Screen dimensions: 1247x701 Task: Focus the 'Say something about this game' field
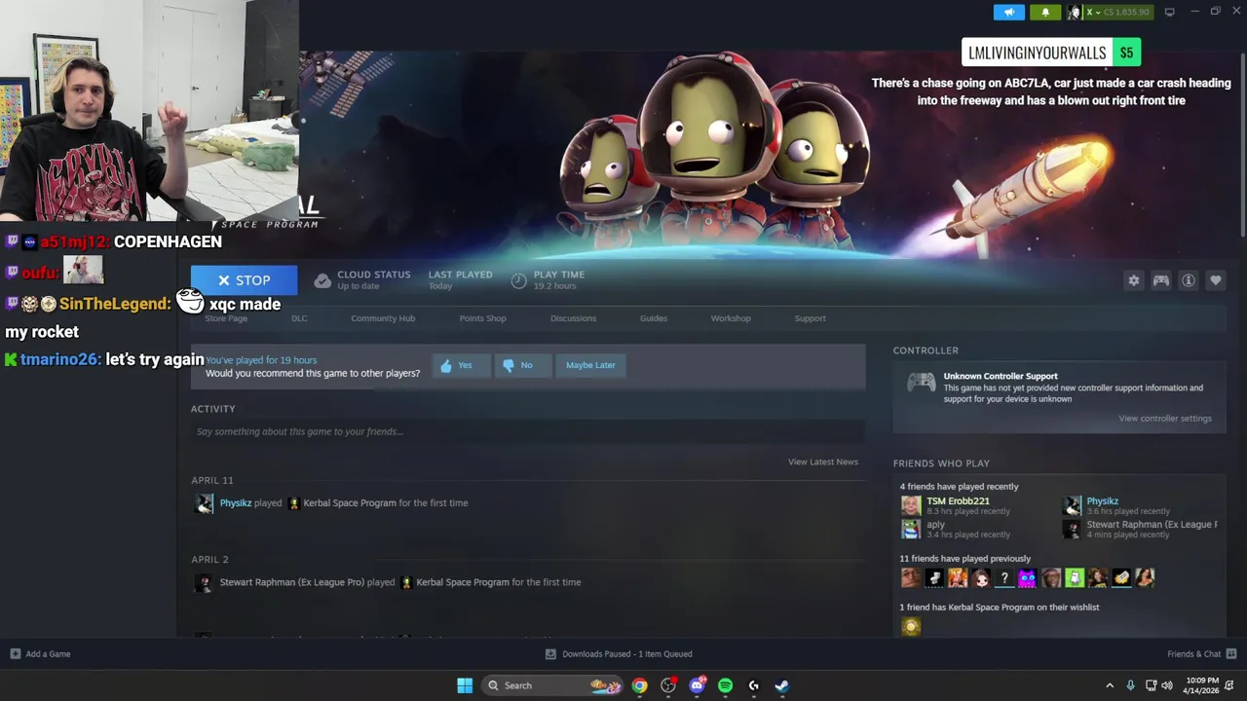point(528,431)
